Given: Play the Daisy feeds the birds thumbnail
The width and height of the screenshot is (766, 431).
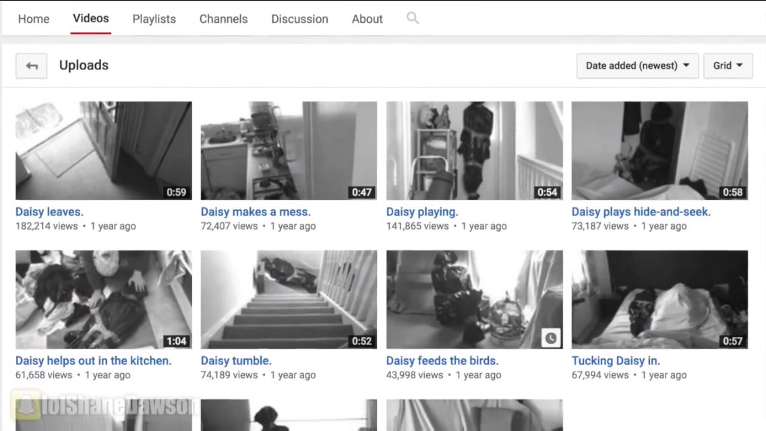Looking at the screenshot, I should (x=474, y=299).
